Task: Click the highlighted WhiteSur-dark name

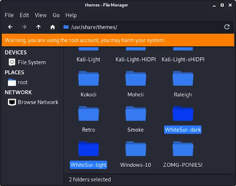Action: [x=183, y=130]
